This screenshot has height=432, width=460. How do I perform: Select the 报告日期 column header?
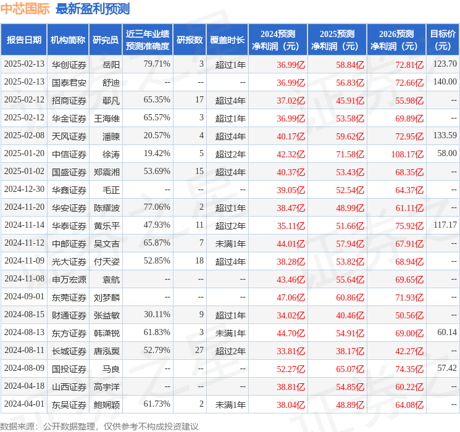pos(23,39)
